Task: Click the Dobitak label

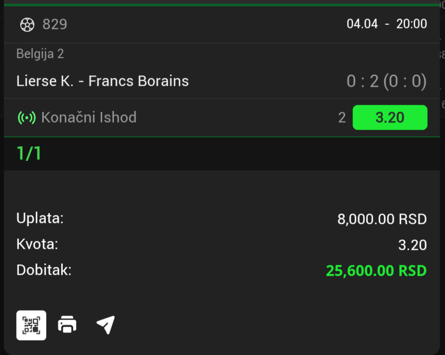Action: (44, 270)
